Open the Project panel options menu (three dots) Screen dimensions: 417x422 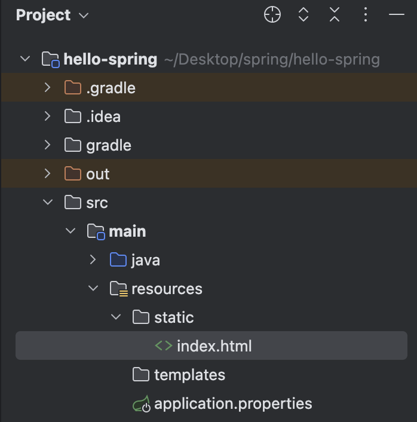point(366,15)
